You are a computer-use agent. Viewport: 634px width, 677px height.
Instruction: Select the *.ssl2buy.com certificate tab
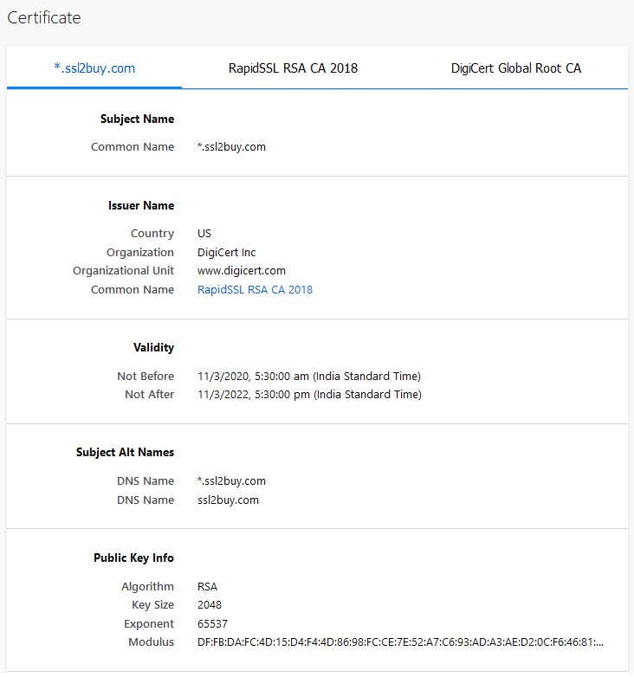tap(94, 68)
